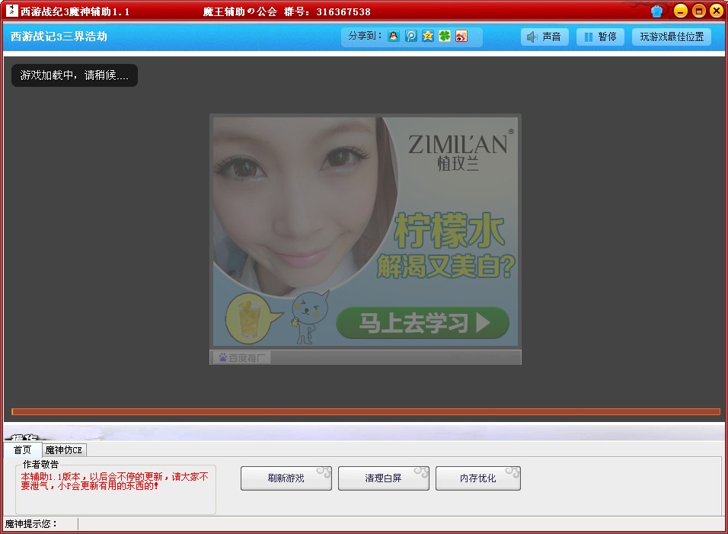This screenshot has width=728, height=534.
Task: Toggle game sound with 声音 button
Action: pyautogui.click(x=544, y=37)
